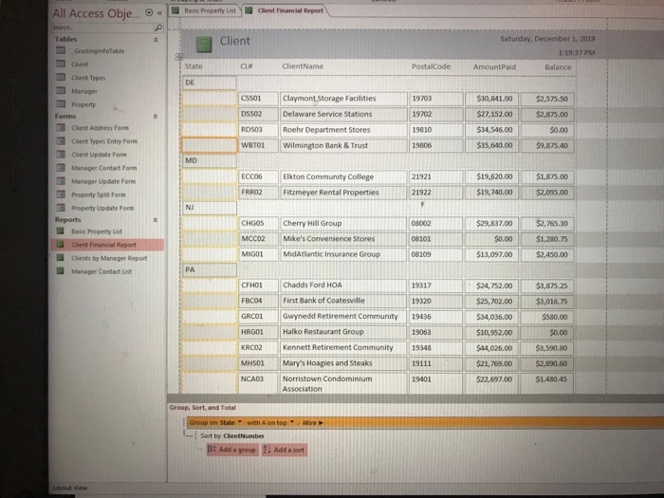Select Manager Contact List report icon
The height and width of the screenshot is (498, 664).
point(61,271)
